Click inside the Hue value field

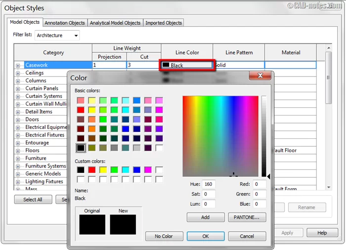[208, 184]
